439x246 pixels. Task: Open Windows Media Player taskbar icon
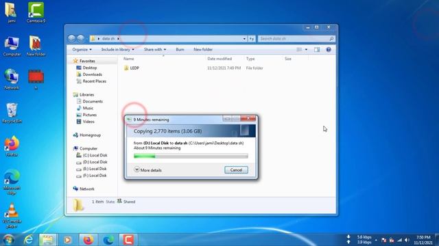67,240
